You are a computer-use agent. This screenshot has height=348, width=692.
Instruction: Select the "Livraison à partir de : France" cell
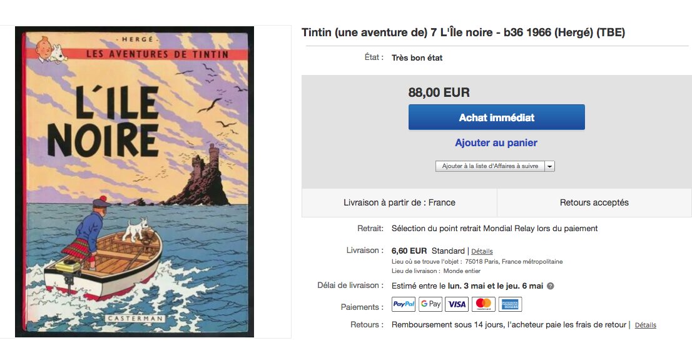click(399, 202)
